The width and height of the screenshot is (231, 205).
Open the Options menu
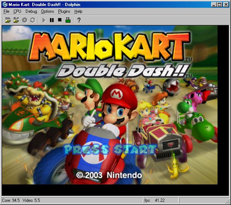pos(47,11)
